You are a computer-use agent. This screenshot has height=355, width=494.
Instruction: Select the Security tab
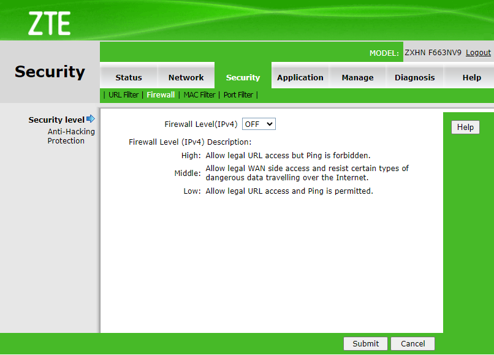click(x=243, y=77)
